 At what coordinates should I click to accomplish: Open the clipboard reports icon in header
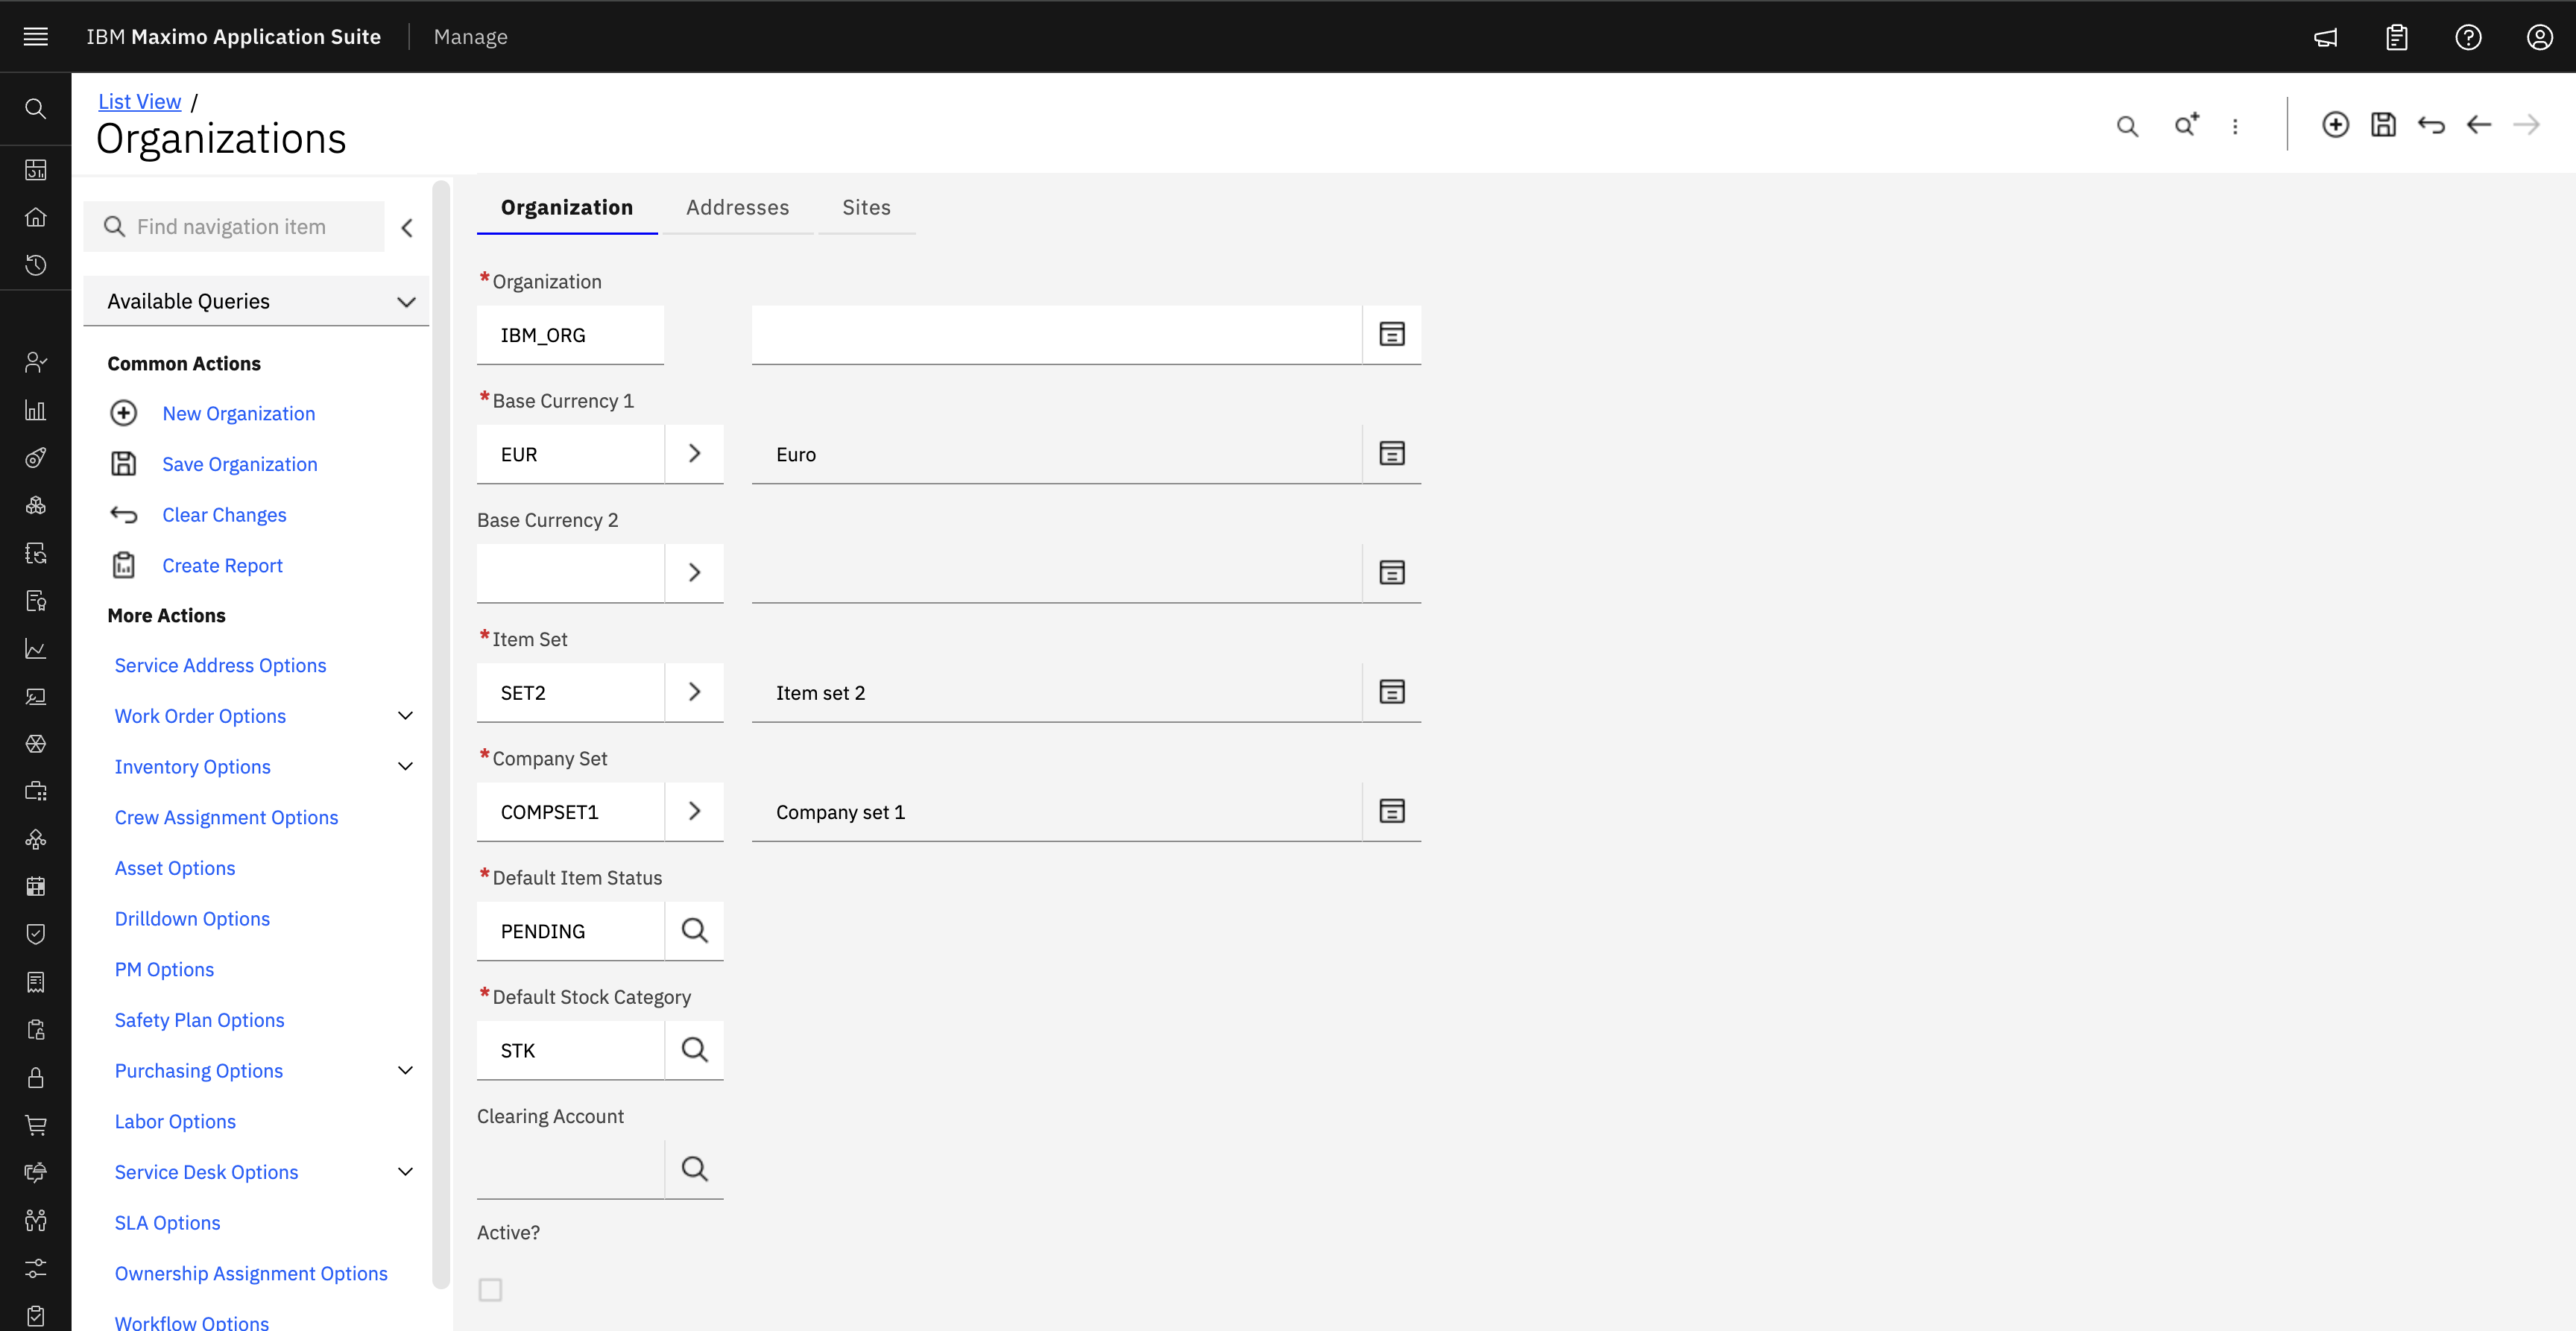pyautogui.click(x=2397, y=37)
